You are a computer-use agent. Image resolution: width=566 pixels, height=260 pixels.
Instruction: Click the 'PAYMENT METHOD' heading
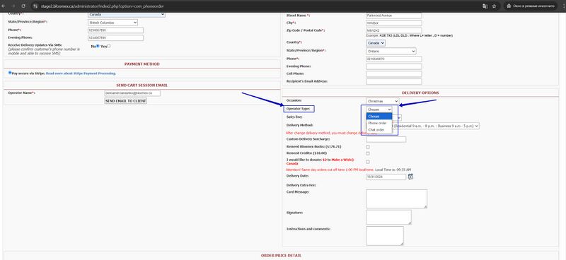142,64
